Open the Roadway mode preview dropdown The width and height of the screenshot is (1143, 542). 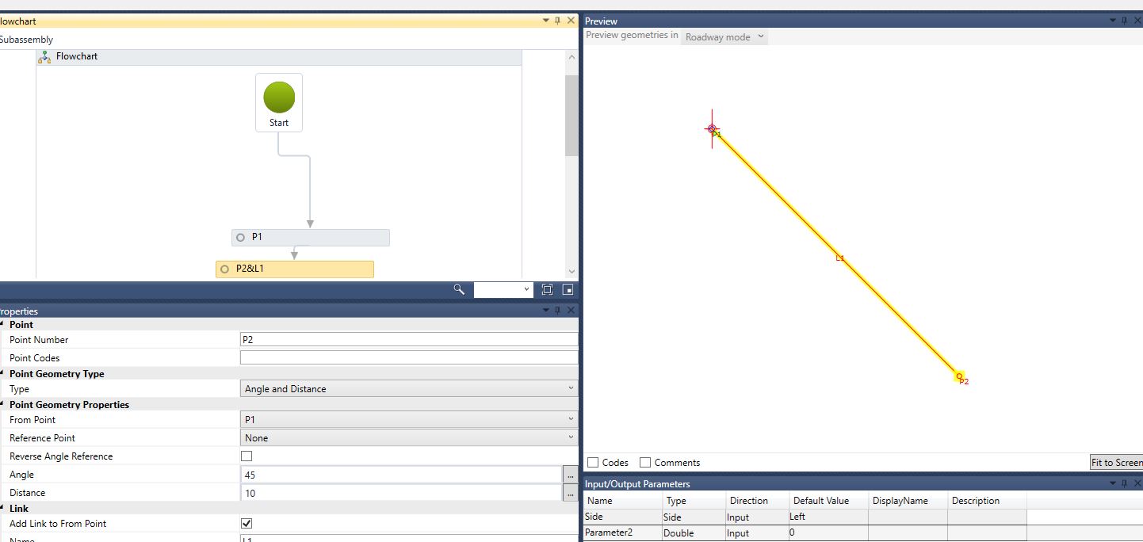723,36
